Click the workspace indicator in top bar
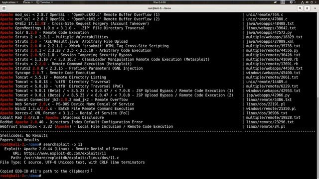The width and height of the screenshot is (319, 179). (283, 2)
